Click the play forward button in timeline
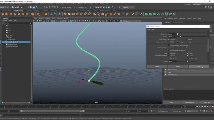The image size is (214, 120). (x=208, y=107)
